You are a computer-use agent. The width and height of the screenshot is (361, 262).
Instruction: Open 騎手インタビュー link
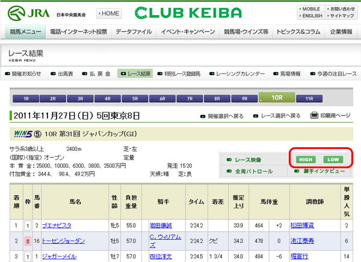click(x=320, y=171)
